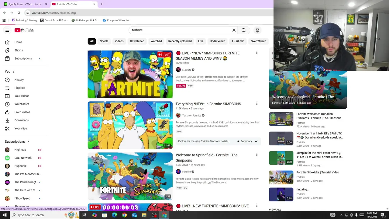
Task: Select the '4 - 20 min' filter chip
Action: (238, 41)
